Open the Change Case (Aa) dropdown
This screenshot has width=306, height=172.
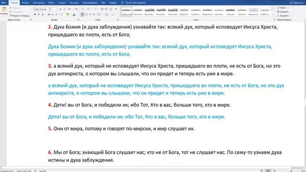click(69, 9)
